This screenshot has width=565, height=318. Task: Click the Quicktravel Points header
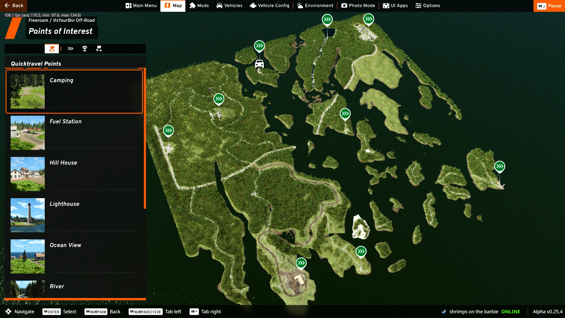tap(36, 64)
